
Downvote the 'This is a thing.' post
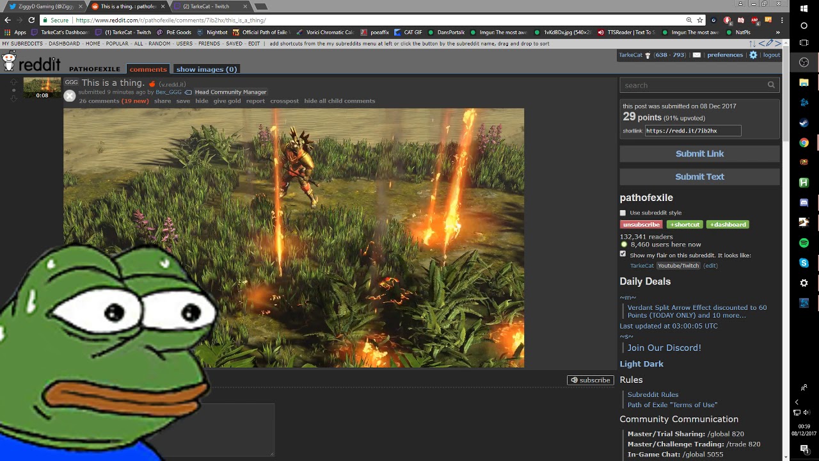click(13, 99)
